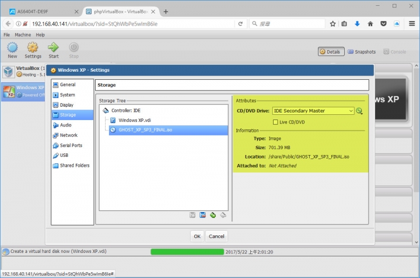
Task: Start the VM with green arrow
Action: point(53,50)
